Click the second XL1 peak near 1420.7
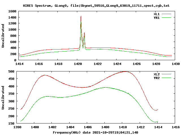This screenshot has width=181, height=135. 84,33
